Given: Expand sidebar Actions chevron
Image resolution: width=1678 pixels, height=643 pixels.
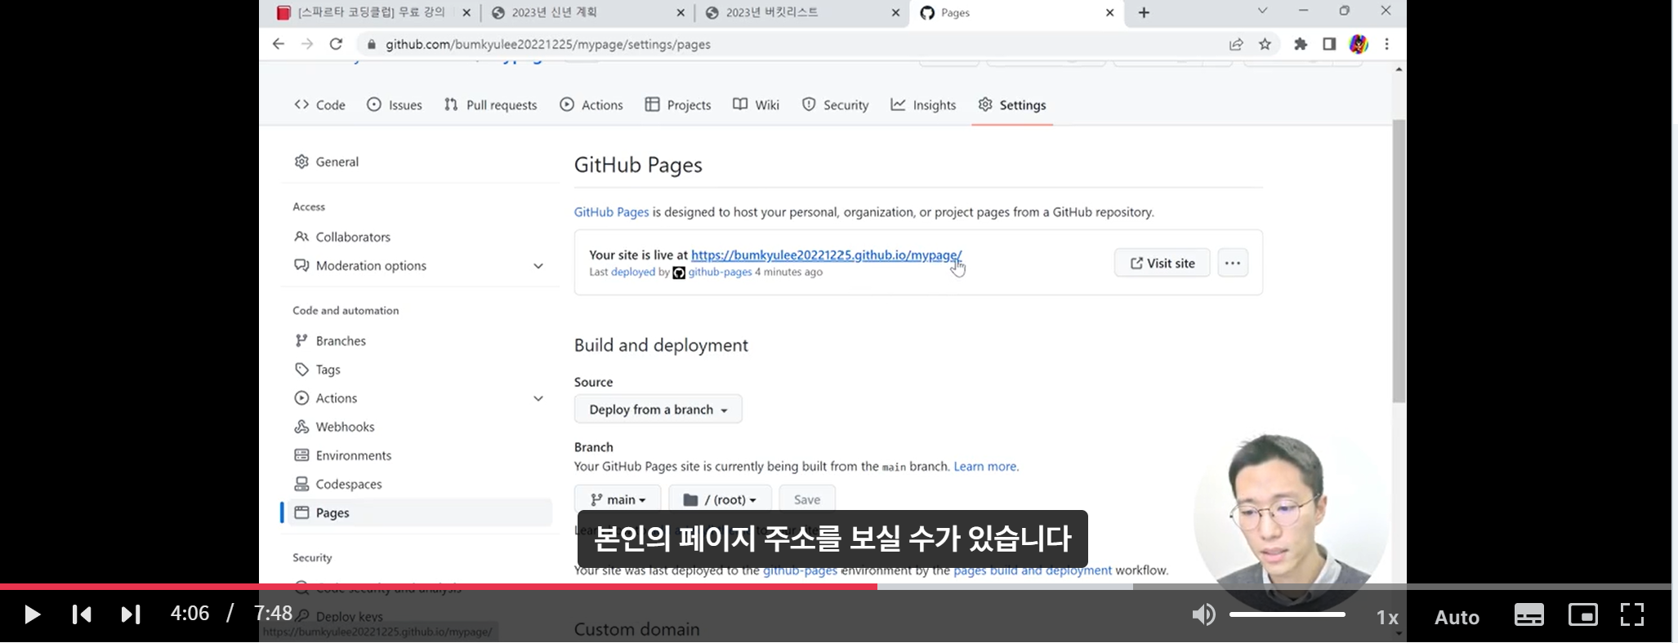Looking at the screenshot, I should coord(538,398).
